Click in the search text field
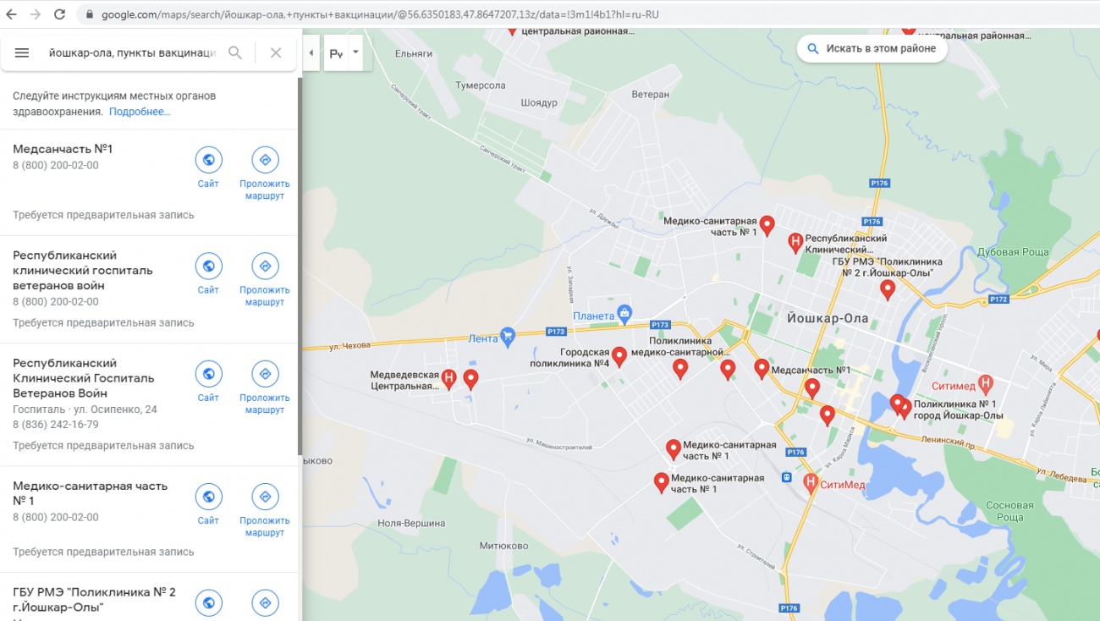1100x621 pixels. [132, 52]
